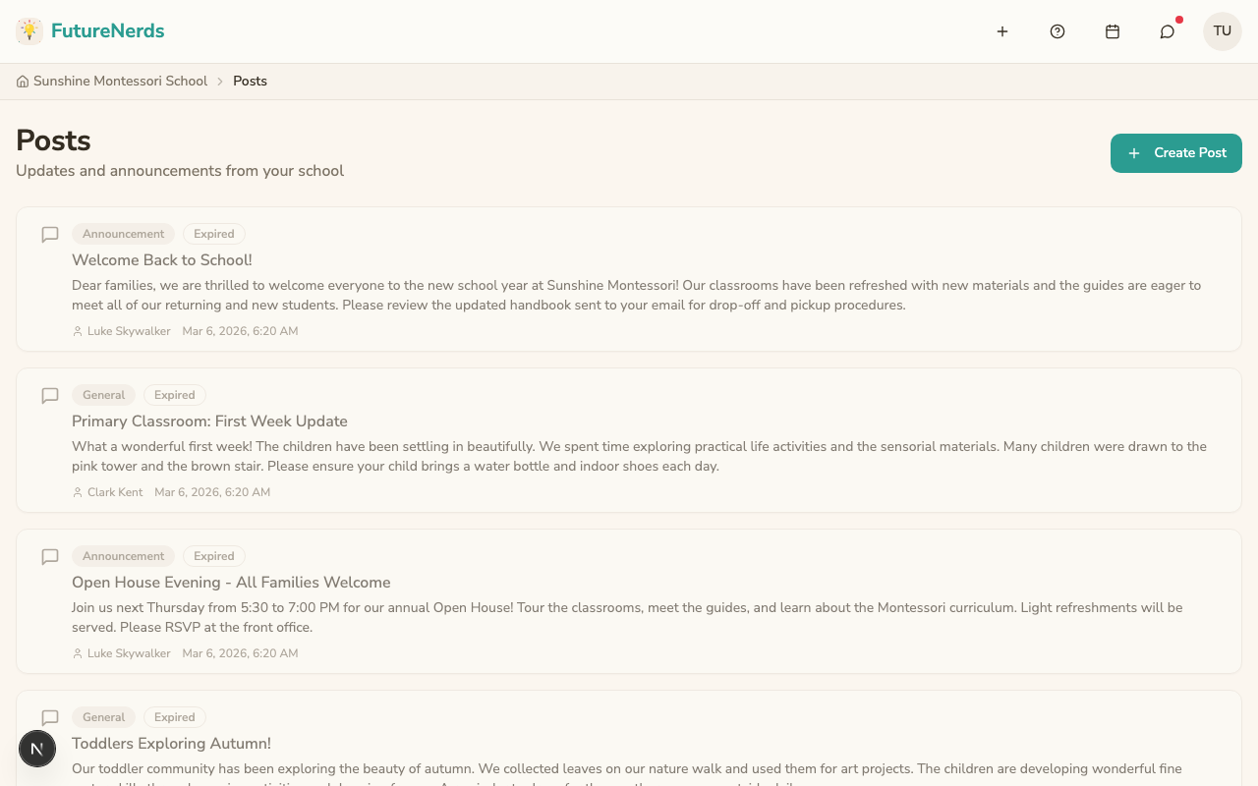Toggle the General tag on Toddlers post
The image size is (1258, 786).
(x=103, y=717)
